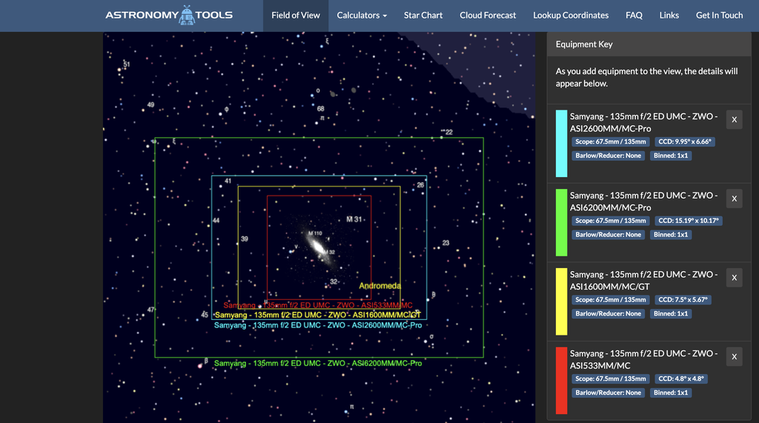Click the red ASI533MM/MC frame label on chart

(x=318, y=305)
